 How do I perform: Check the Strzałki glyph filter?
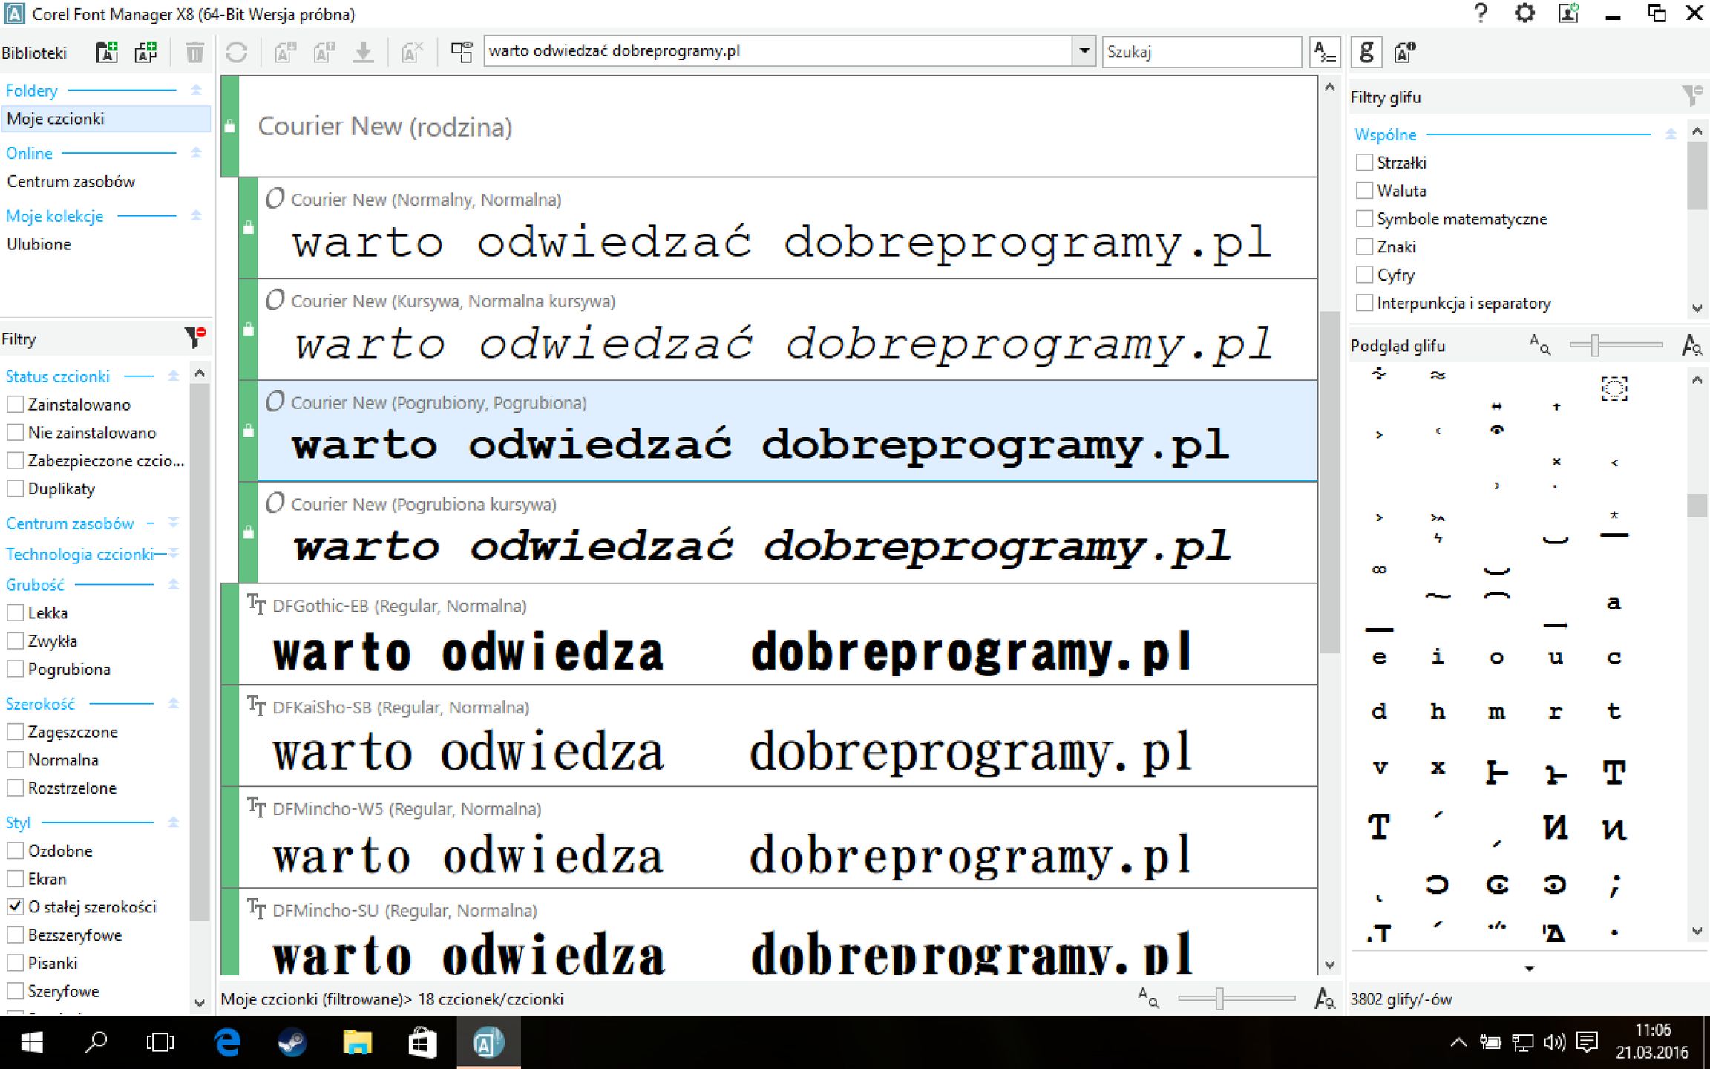(1364, 162)
